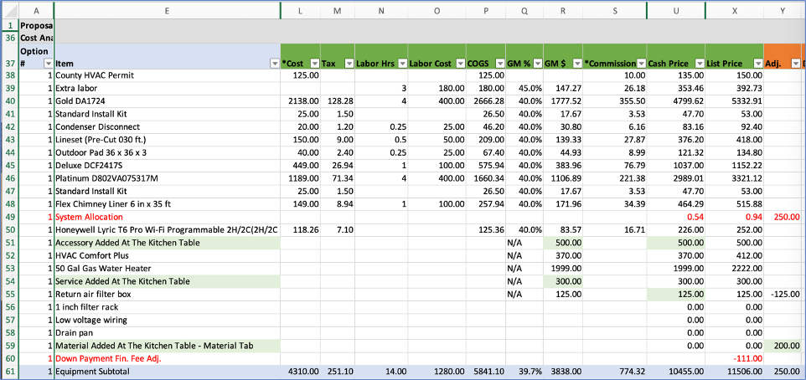Open the List Price filter dropdown
This screenshot has width=806, height=380.
click(x=757, y=64)
